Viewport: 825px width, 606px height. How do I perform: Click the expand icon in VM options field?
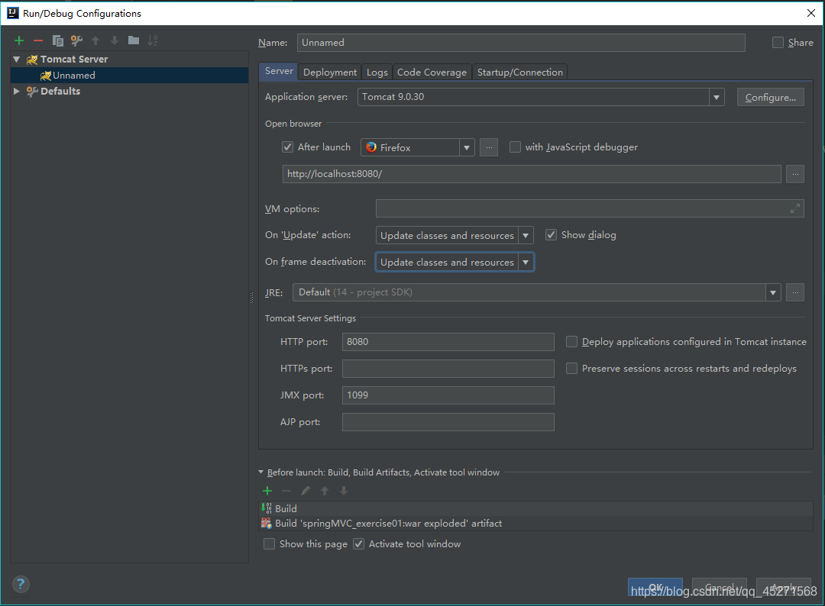pos(795,208)
